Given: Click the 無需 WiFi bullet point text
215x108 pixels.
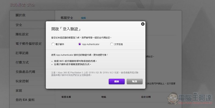Looking at the screenshot, I should click(76, 61).
